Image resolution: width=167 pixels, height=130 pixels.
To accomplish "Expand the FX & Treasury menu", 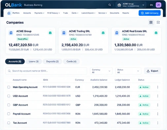I will coord(53,13).
